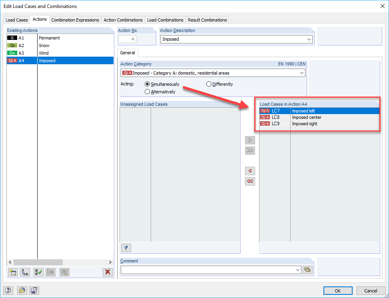The width and height of the screenshot is (389, 298).
Task: Select the Differently acting option
Action: tap(209, 84)
